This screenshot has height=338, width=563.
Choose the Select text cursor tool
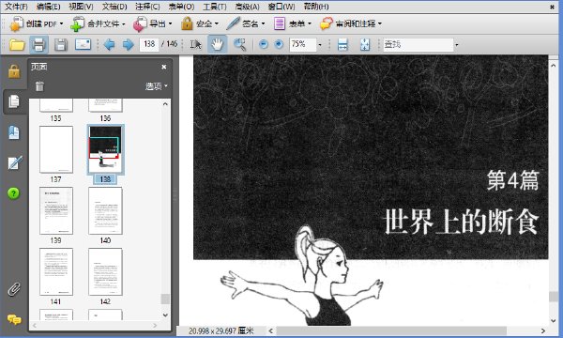pos(196,44)
